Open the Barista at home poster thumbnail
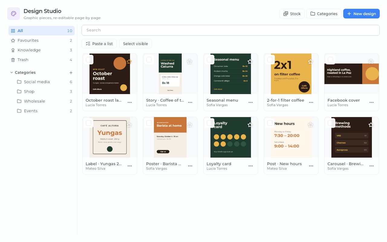This screenshot has height=242, width=387. [x=170, y=137]
